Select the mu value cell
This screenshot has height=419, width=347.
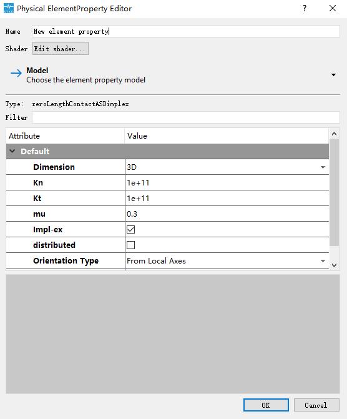click(x=227, y=214)
